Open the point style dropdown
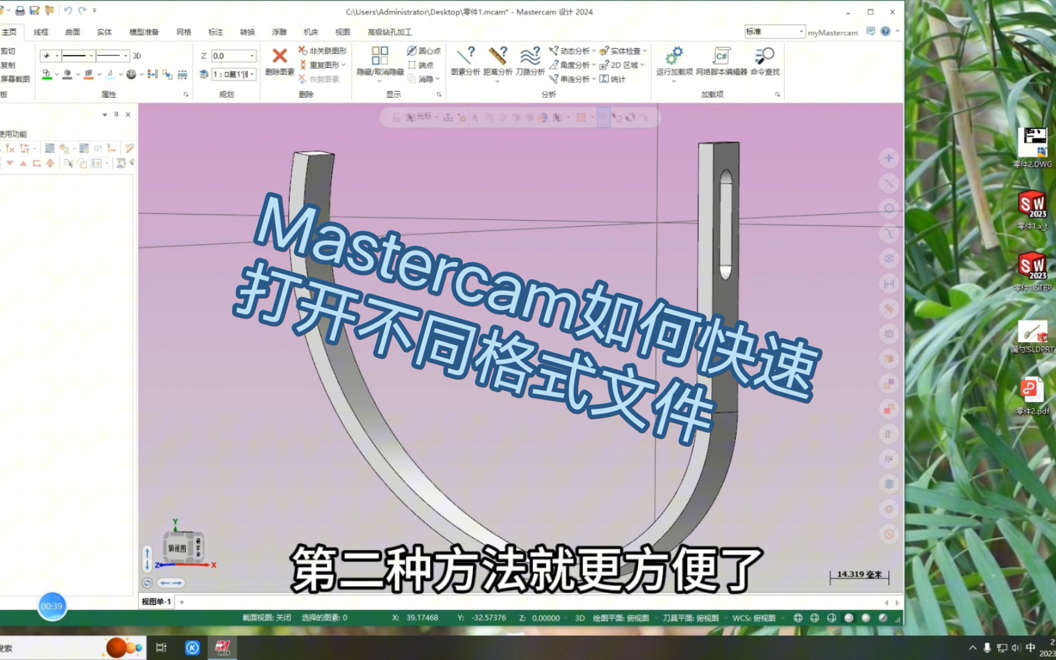 57,56
